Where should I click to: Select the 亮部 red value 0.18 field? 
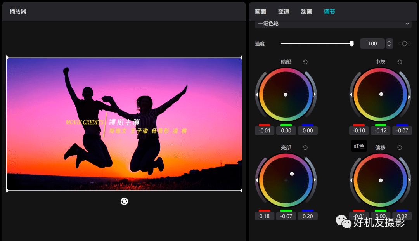click(x=265, y=216)
